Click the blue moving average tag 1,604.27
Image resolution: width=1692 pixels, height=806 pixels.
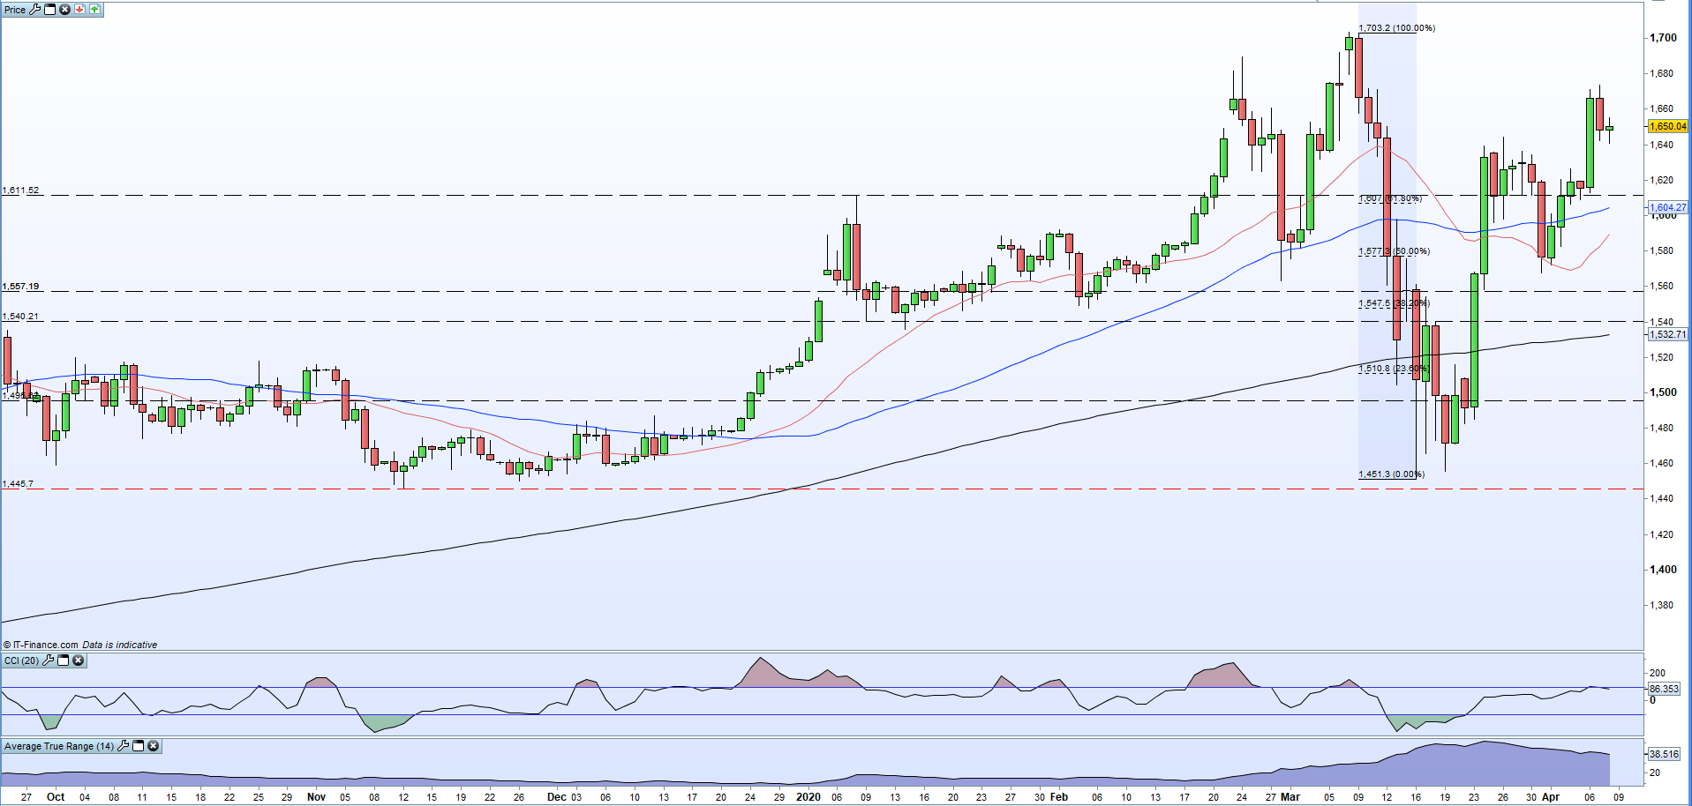pyautogui.click(x=1667, y=207)
